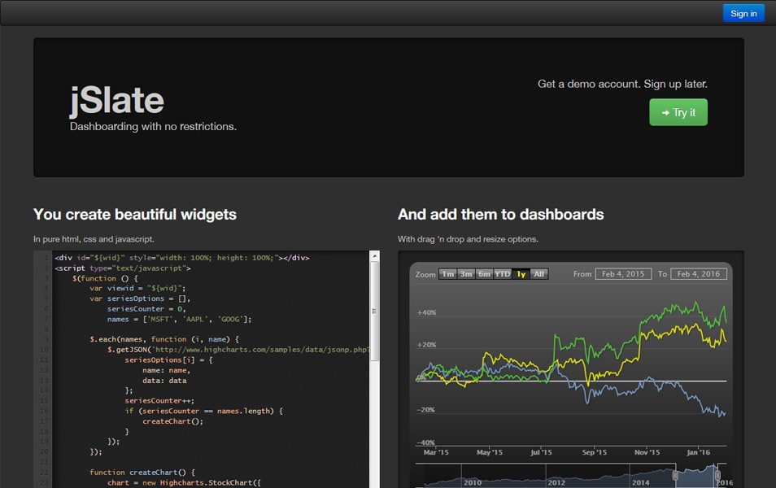Click the 'var seriesOptions = [],' code line
776x488 pixels.
tap(140, 298)
